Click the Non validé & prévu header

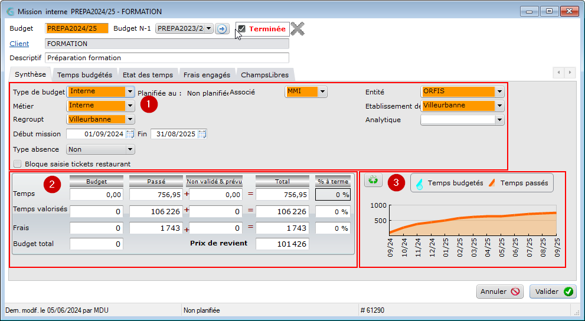point(214,181)
